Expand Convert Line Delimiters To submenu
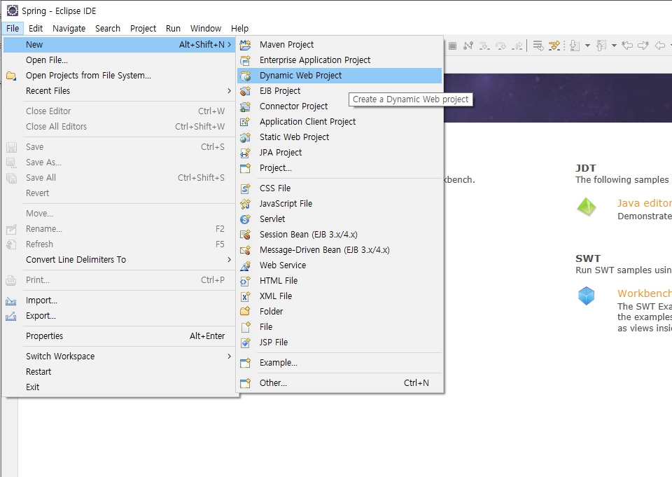The image size is (672, 477). coord(120,260)
